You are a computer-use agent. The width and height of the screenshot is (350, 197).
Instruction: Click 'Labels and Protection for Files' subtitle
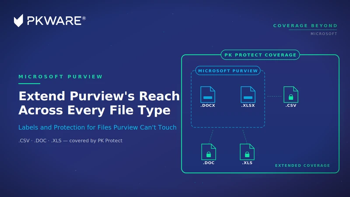(x=97, y=127)
